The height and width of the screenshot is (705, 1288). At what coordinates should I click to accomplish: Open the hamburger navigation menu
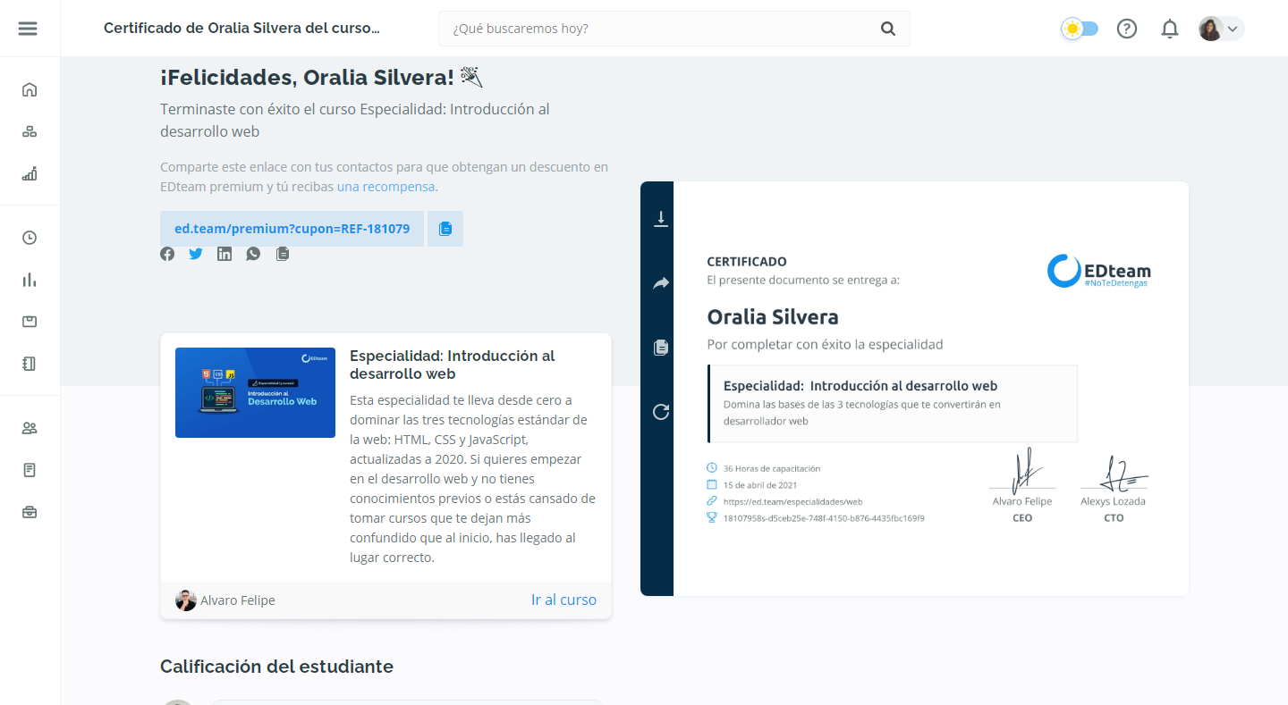coord(28,28)
